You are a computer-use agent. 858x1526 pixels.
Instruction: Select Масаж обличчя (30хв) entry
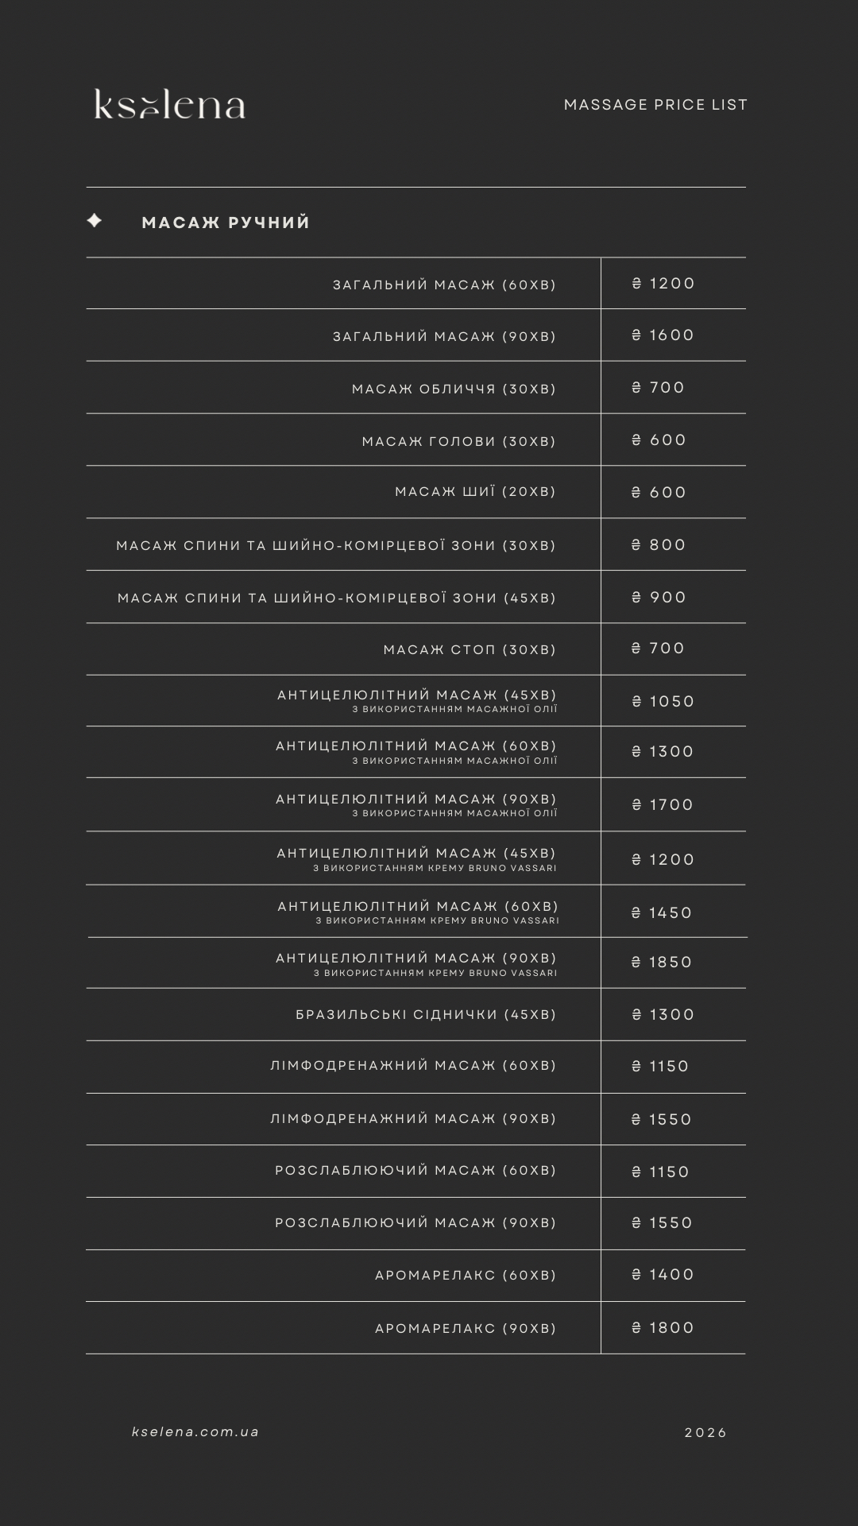[415, 388]
